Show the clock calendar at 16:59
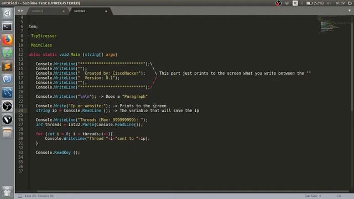Screen dimensions: 354x199 point(340,3)
